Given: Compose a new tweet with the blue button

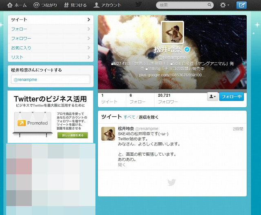Looking at the screenshot, I should (x=241, y=5).
